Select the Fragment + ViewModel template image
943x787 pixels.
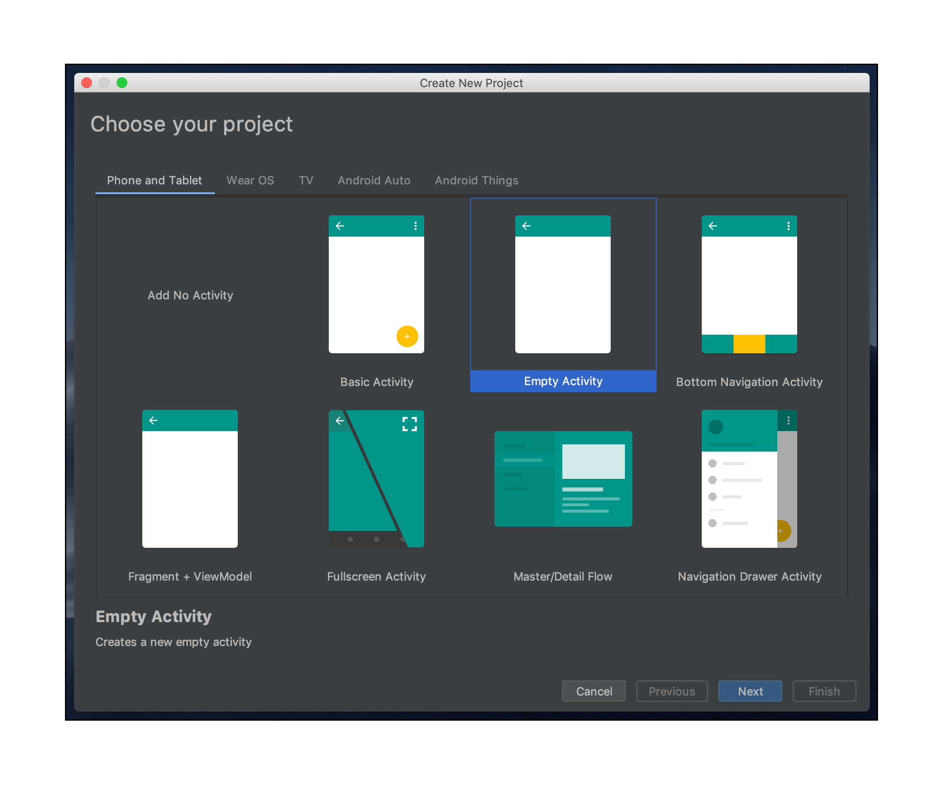190,478
